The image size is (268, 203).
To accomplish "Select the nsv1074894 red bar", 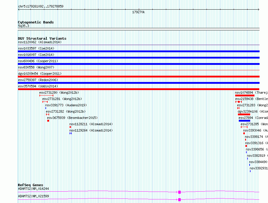I will pos(245,95).
